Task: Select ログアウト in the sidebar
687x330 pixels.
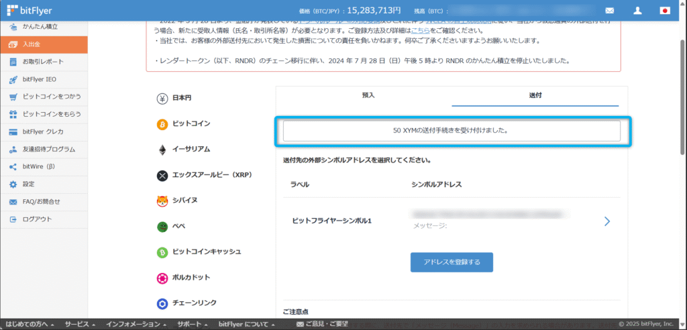Action: click(44, 219)
